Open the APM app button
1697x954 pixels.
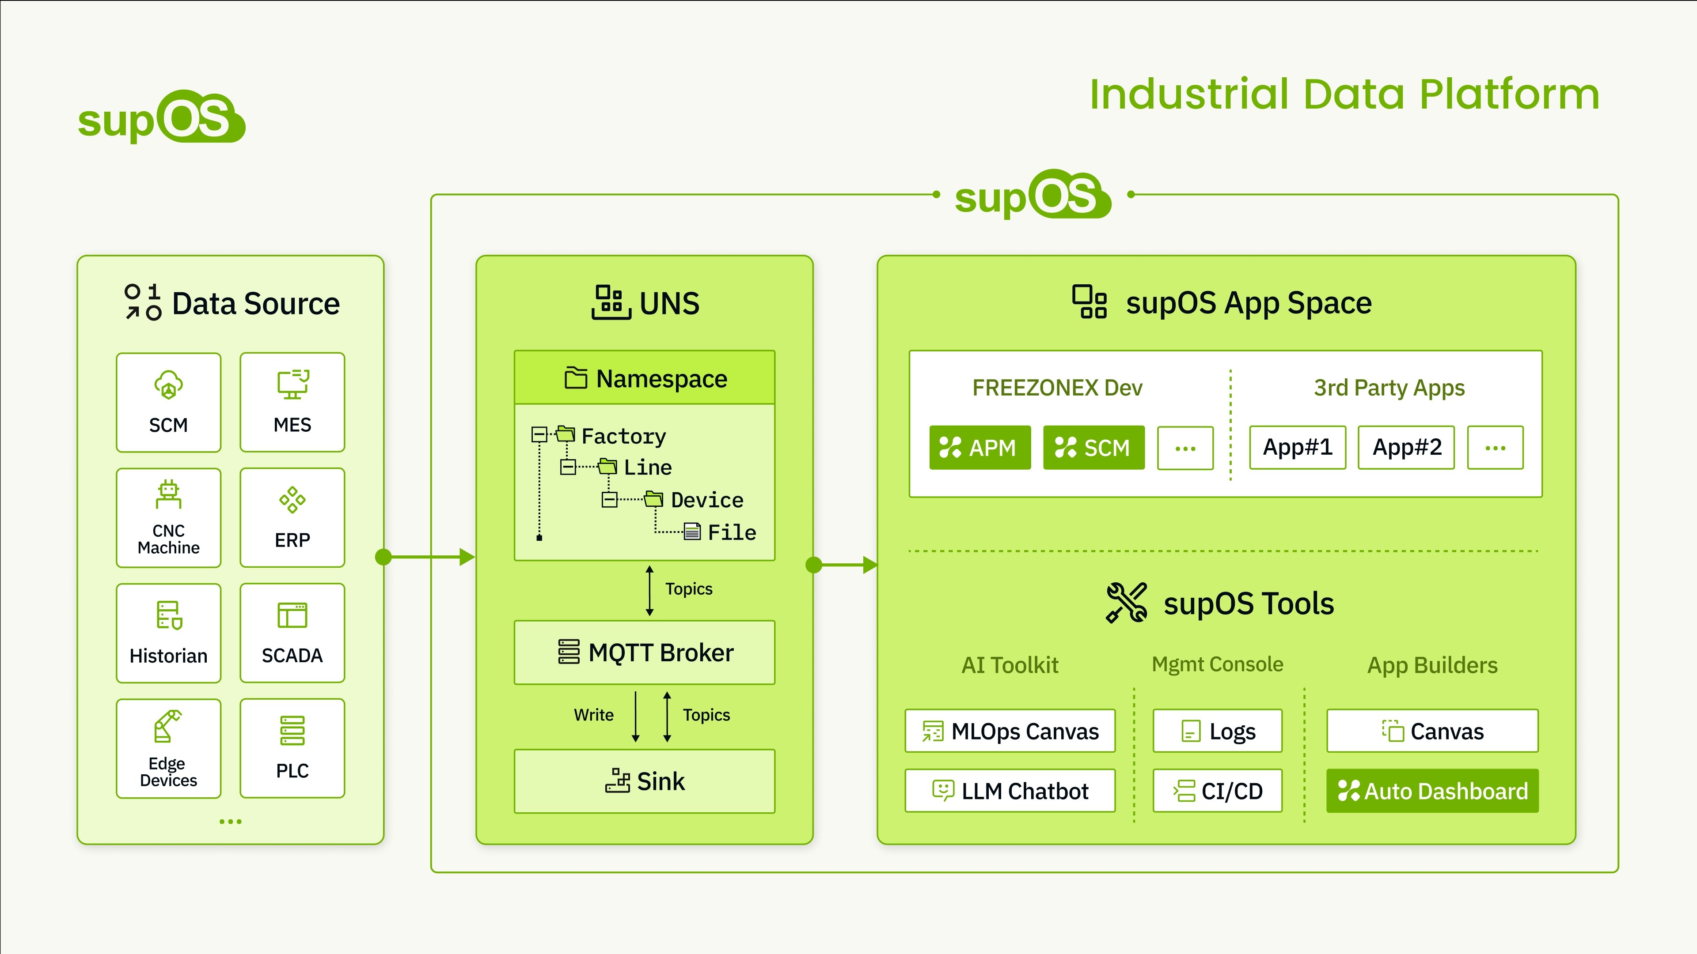click(x=979, y=448)
